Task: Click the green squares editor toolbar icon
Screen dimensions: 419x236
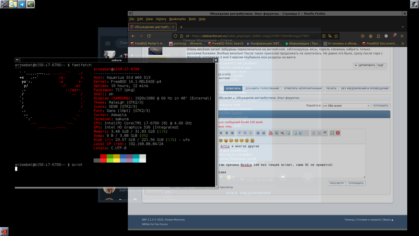Action: [332, 133]
